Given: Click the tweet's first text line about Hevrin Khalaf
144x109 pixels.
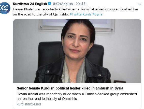Looking at the screenshot, I should coord(76,9).
